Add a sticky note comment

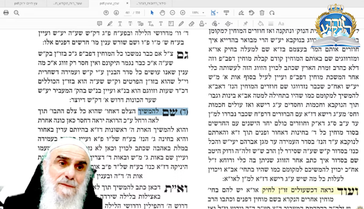click(x=101, y=24)
